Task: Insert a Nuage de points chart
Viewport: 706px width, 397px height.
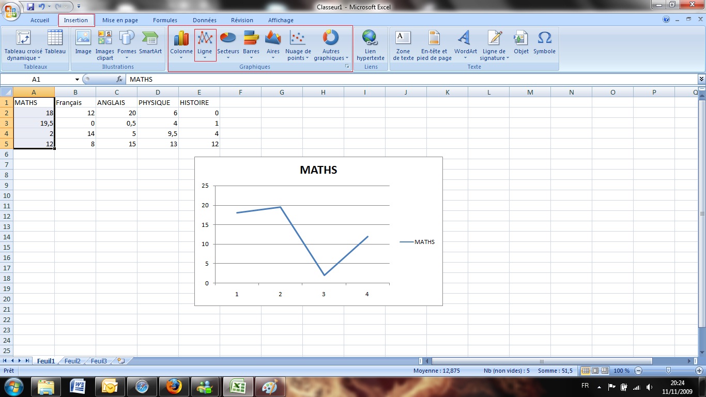Action: [298, 44]
